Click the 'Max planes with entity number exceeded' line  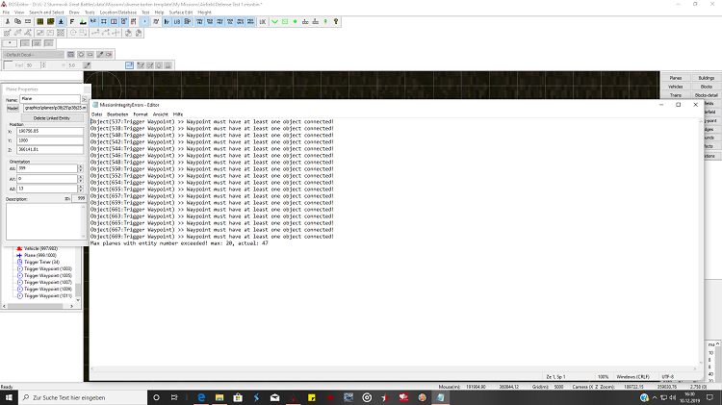179,243
